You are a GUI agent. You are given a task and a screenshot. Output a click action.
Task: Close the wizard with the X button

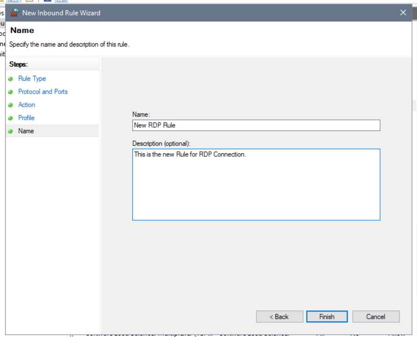tap(403, 13)
